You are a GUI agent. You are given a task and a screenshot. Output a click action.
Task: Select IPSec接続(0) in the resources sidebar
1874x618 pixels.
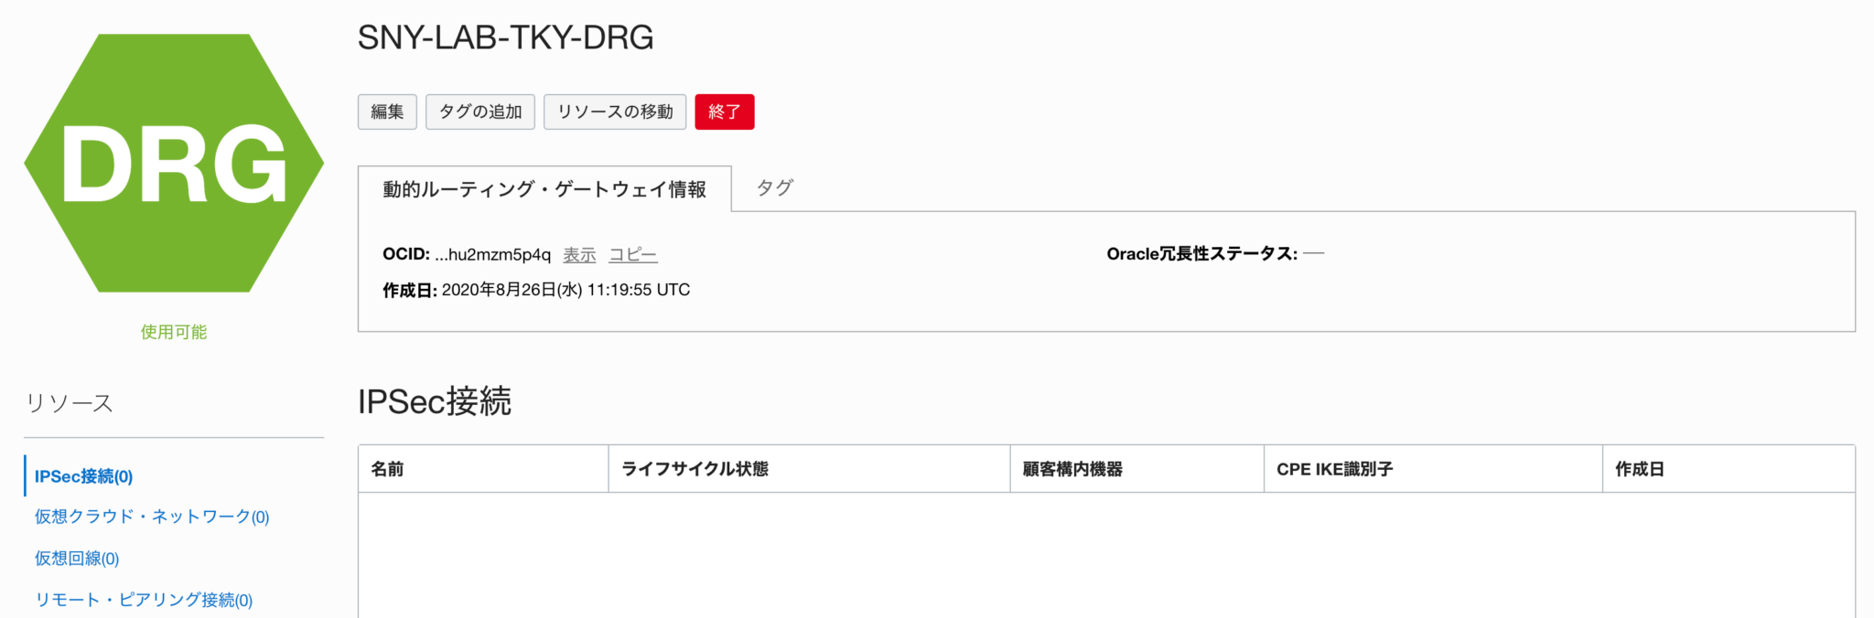(x=83, y=475)
